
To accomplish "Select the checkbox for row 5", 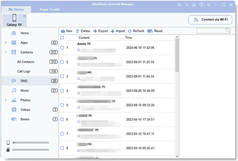I will (62, 105).
